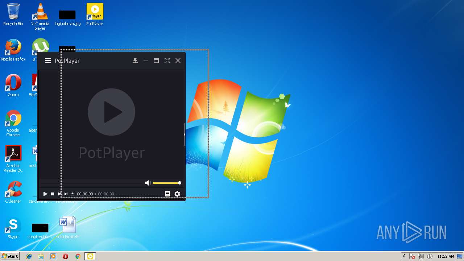Screen dimensions: 464x261
Task: Click the yellow volume slider
Action: 167,183
